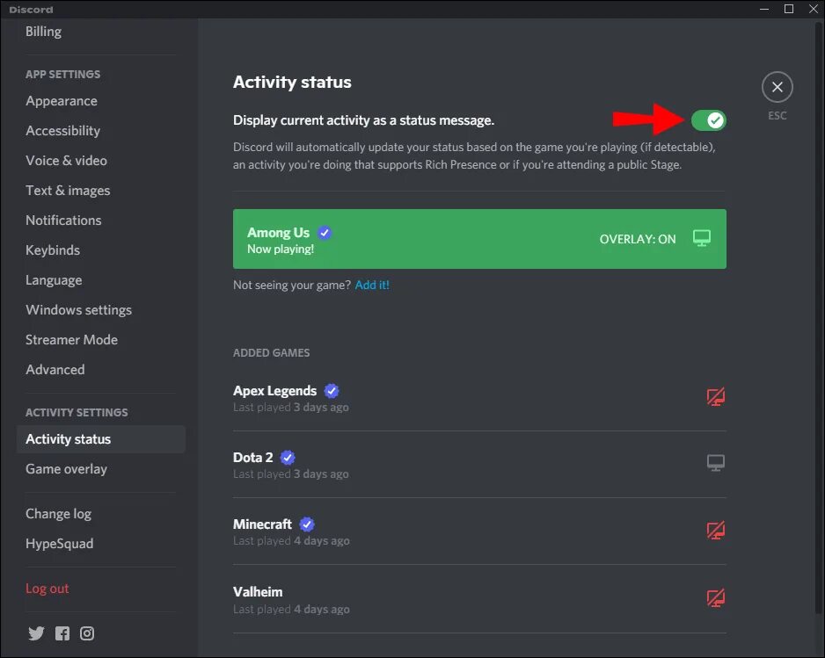Click the Twitter icon in the sidebar
Screen dimensions: 825x658
pyautogui.click(x=36, y=633)
